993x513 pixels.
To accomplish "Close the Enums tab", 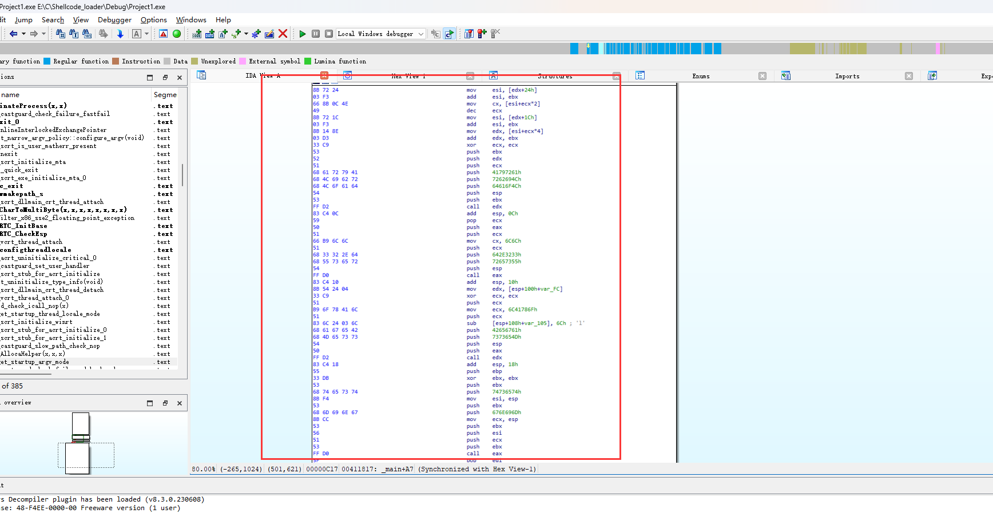I will pos(762,76).
